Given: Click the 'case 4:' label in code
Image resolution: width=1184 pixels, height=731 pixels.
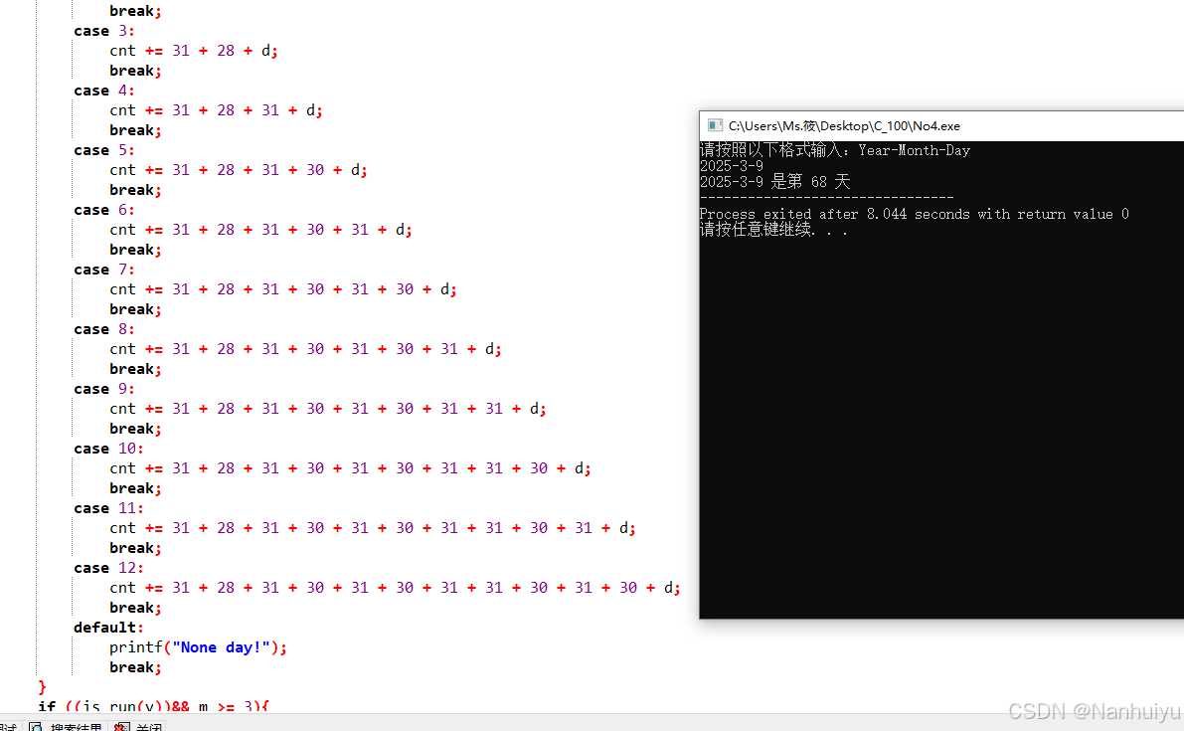Looking at the screenshot, I should [x=104, y=91].
